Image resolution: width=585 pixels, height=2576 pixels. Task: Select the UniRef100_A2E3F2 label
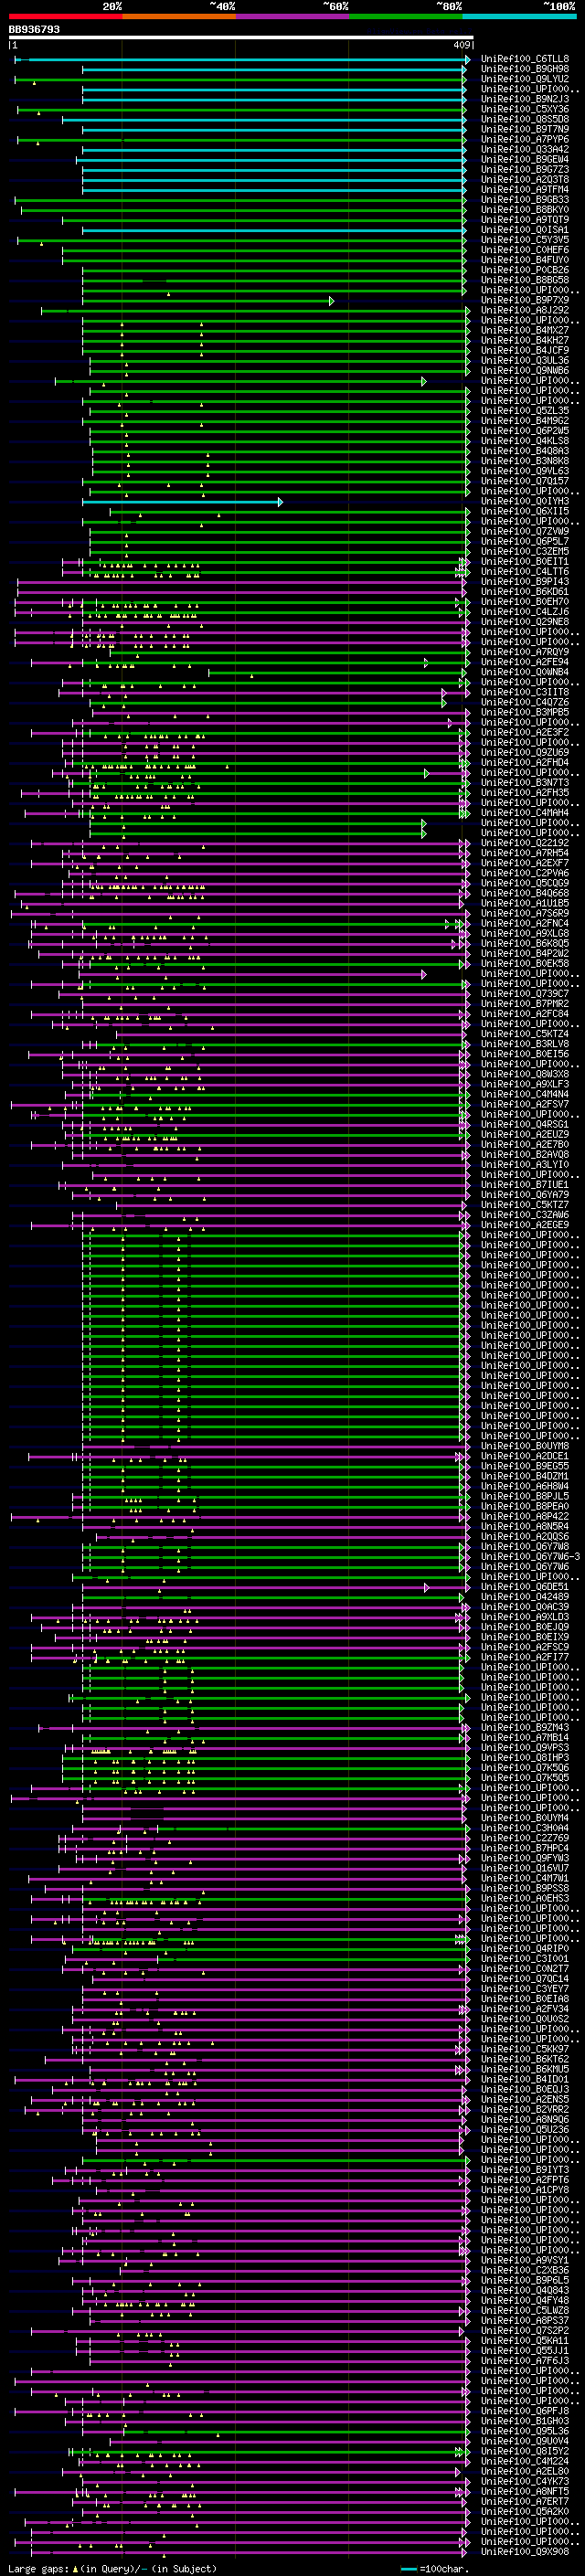coord(525,733)
